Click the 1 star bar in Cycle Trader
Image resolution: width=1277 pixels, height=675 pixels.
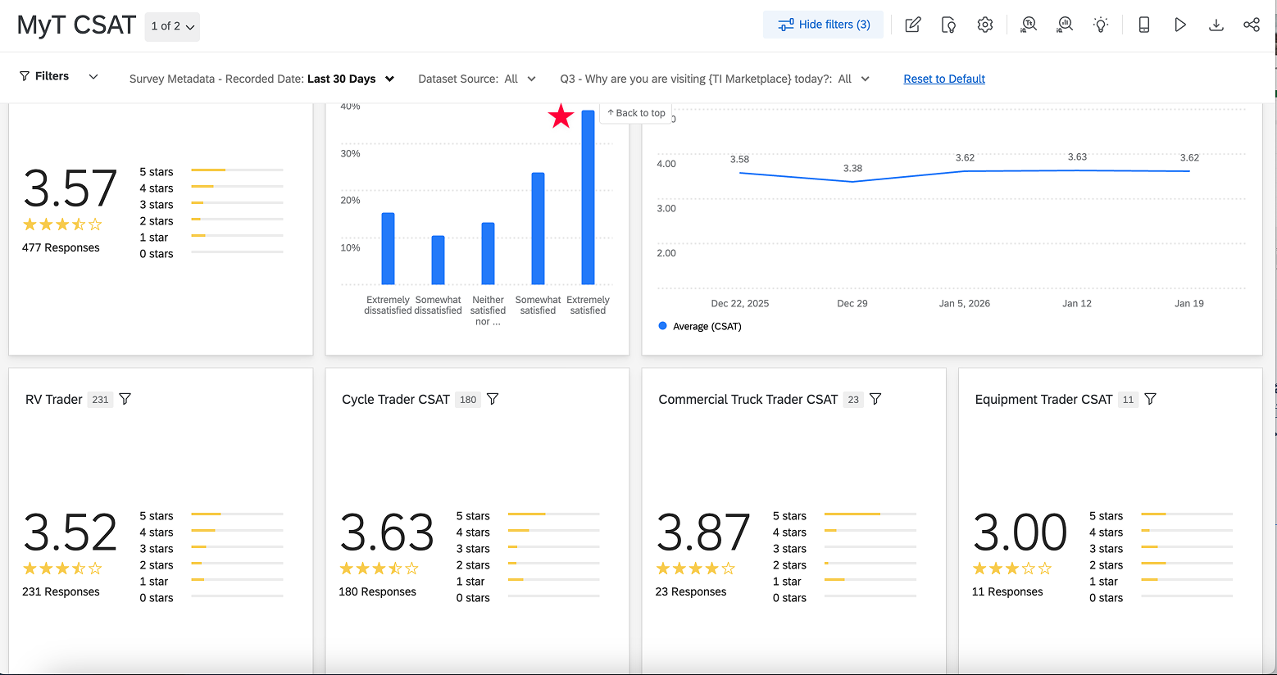pyautogui.click(x=554, y=579)
